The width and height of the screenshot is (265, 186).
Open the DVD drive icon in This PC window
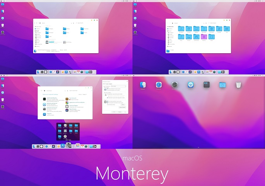point(65,42)
